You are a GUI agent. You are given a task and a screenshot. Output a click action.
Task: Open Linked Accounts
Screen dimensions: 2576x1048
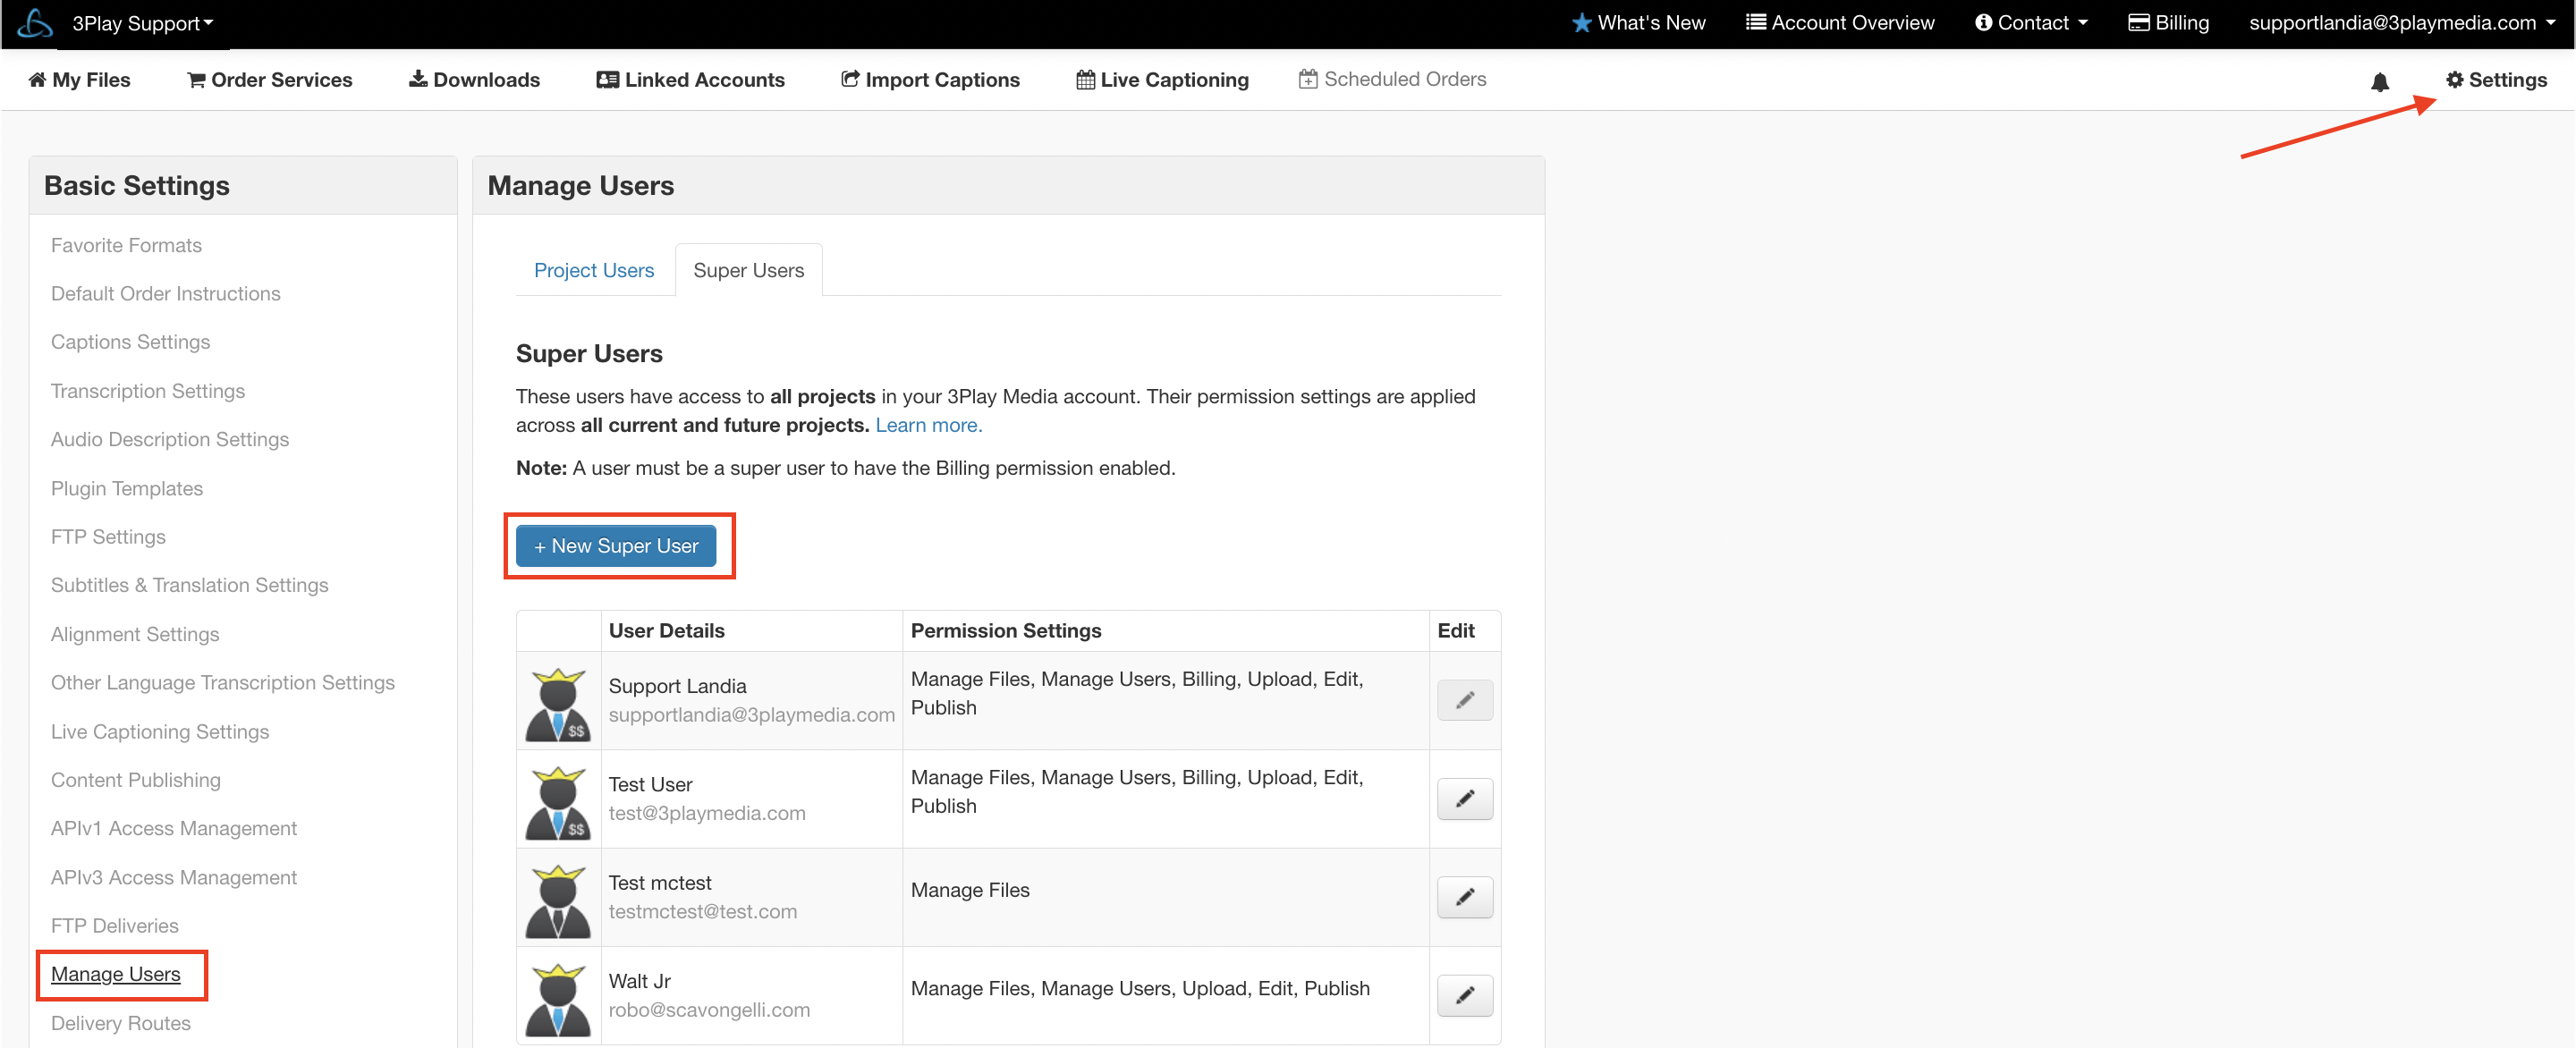pyautogui.click(x=691, y=80)
